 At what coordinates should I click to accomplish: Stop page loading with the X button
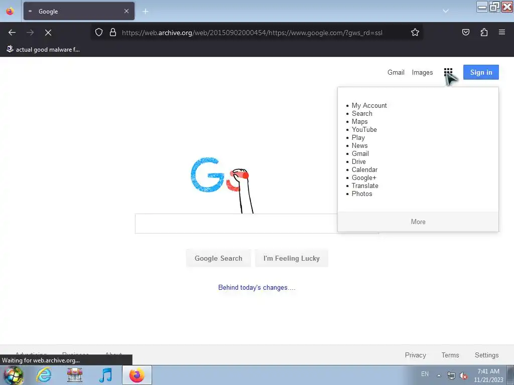coord(48,33)
